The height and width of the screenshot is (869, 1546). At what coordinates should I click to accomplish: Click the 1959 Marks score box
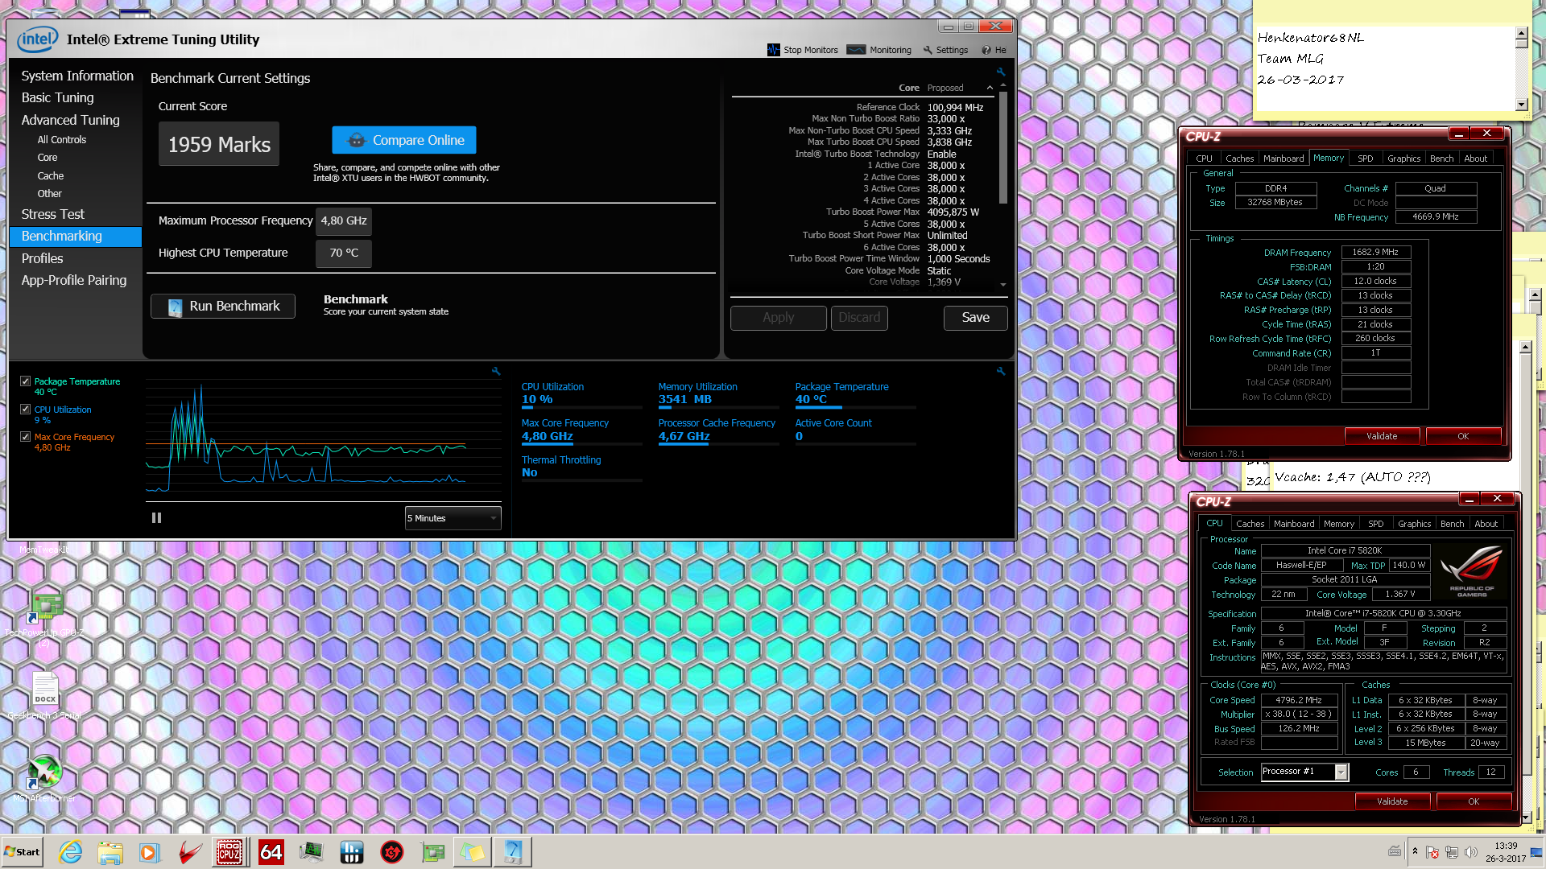219,144
